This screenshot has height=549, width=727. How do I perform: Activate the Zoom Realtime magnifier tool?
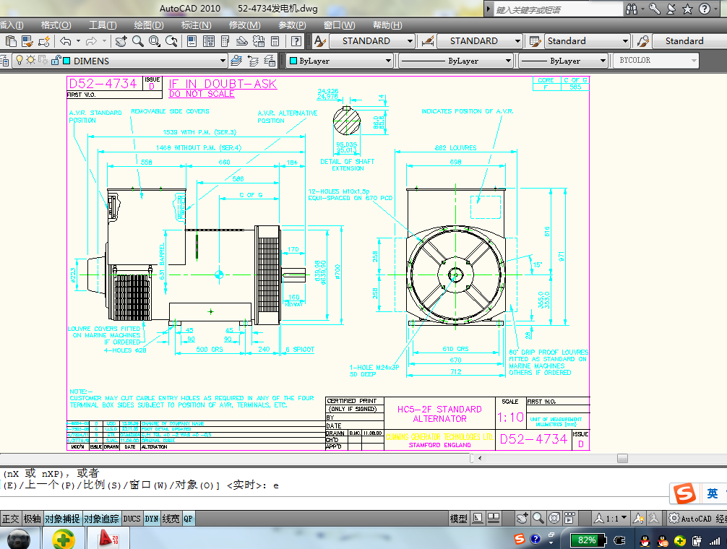click(x=137, y=41)
